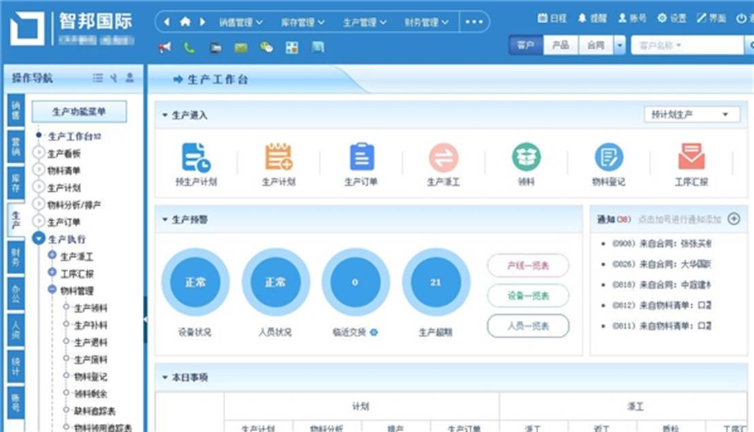Select the 客户 search tab
Screen dimensions: 754x432
click(x=525, y=45)
